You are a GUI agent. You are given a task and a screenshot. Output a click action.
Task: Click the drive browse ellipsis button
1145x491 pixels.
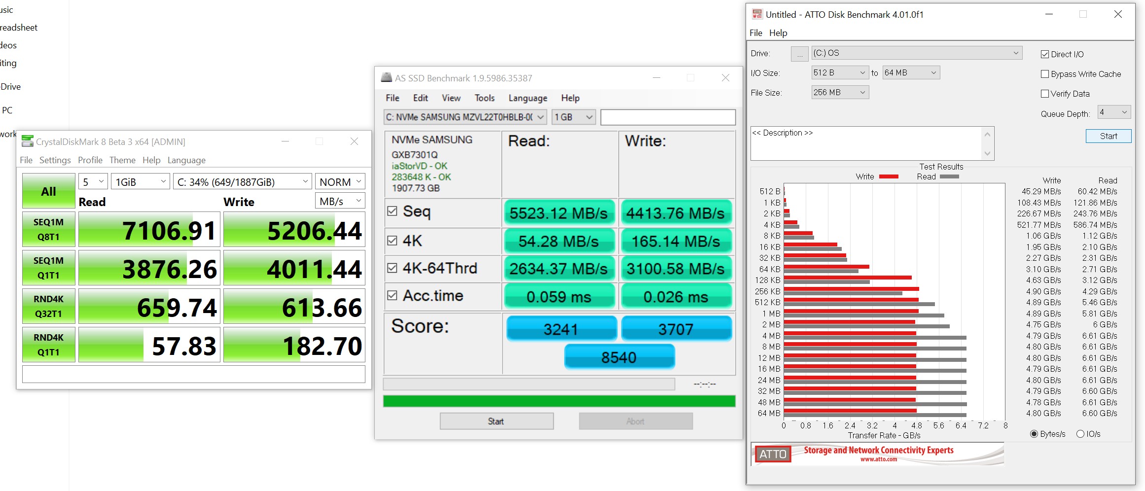[x=799, y=54]
